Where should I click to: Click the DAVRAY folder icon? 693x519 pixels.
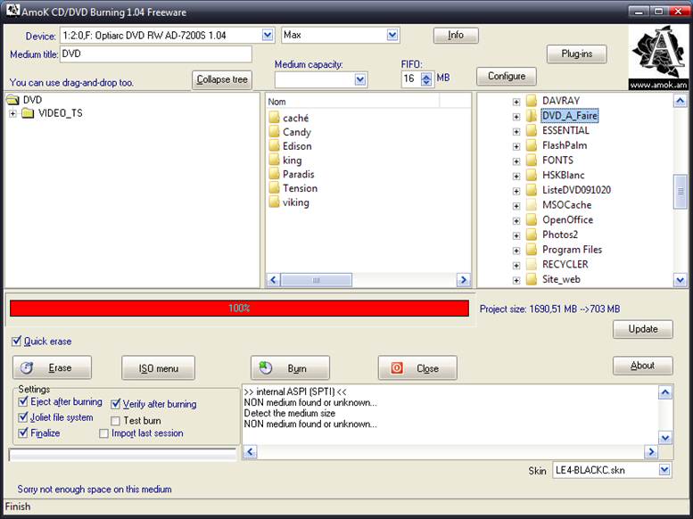point(532,101)
